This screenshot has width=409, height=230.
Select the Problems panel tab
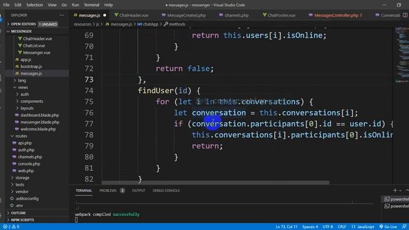108,190
